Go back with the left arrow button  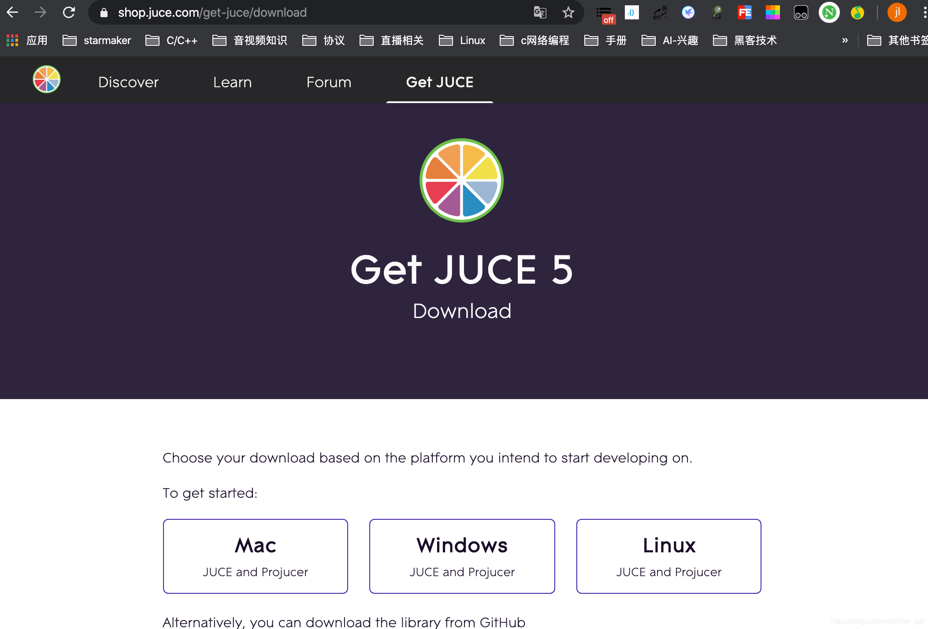12,12
